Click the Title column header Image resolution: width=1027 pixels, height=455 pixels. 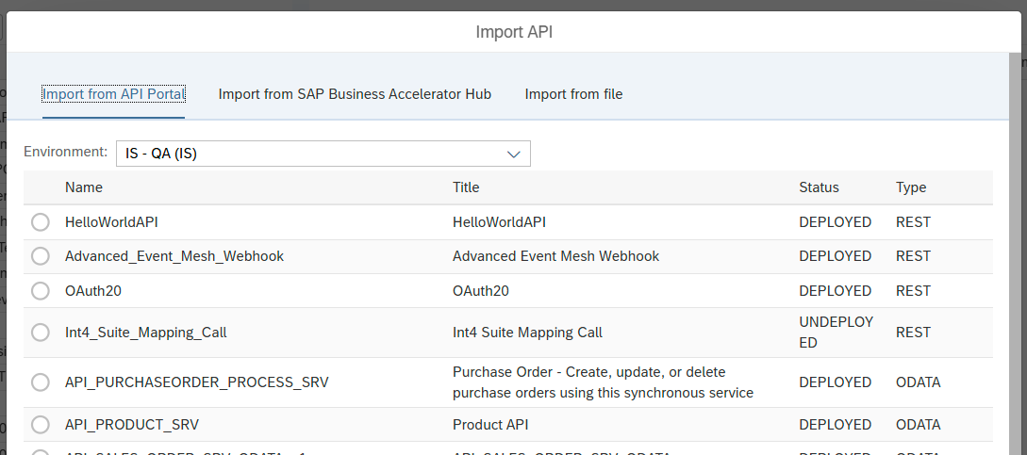[466, 187]
